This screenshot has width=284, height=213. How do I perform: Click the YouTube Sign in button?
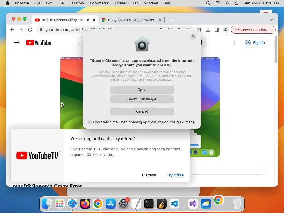click(255, 43)
